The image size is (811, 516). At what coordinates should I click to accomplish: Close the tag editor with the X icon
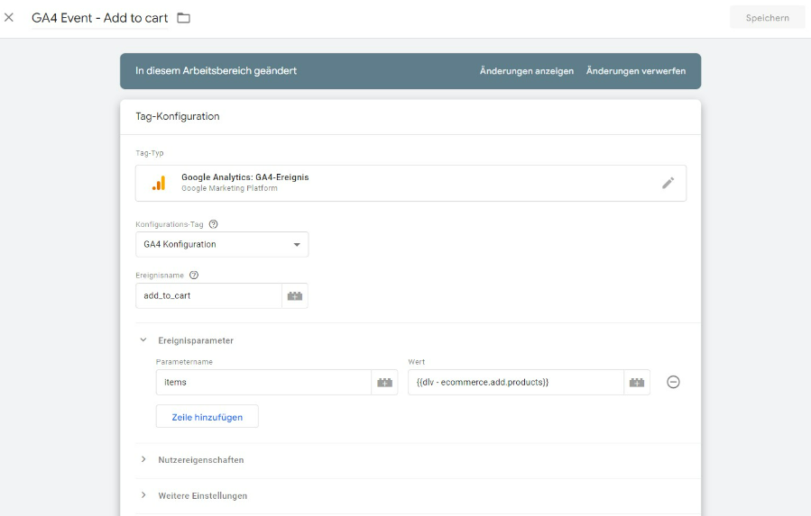(9, 18)
